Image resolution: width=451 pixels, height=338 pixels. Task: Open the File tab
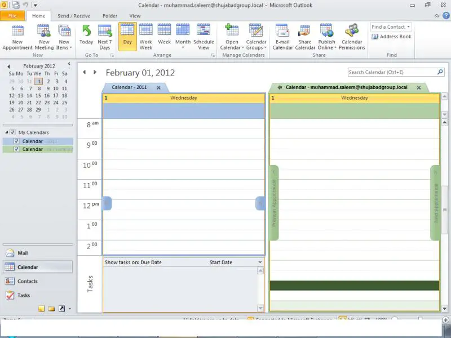[12, 16]
